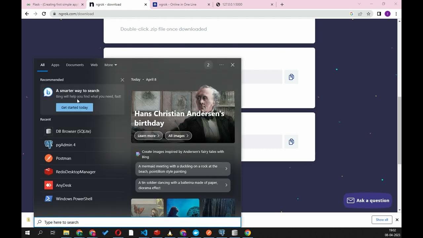Open the butterfly fairy tale image thumbnail
Image resolution: width=423 pixels, height=238 pixels.
(x=147, y=208)
